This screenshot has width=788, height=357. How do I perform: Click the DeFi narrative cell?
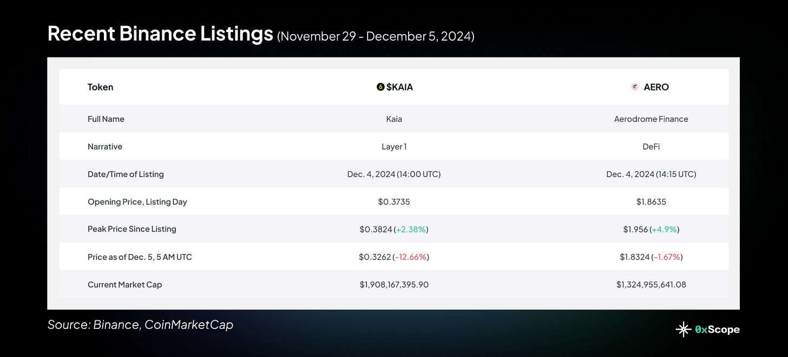[x=651, y=146]
